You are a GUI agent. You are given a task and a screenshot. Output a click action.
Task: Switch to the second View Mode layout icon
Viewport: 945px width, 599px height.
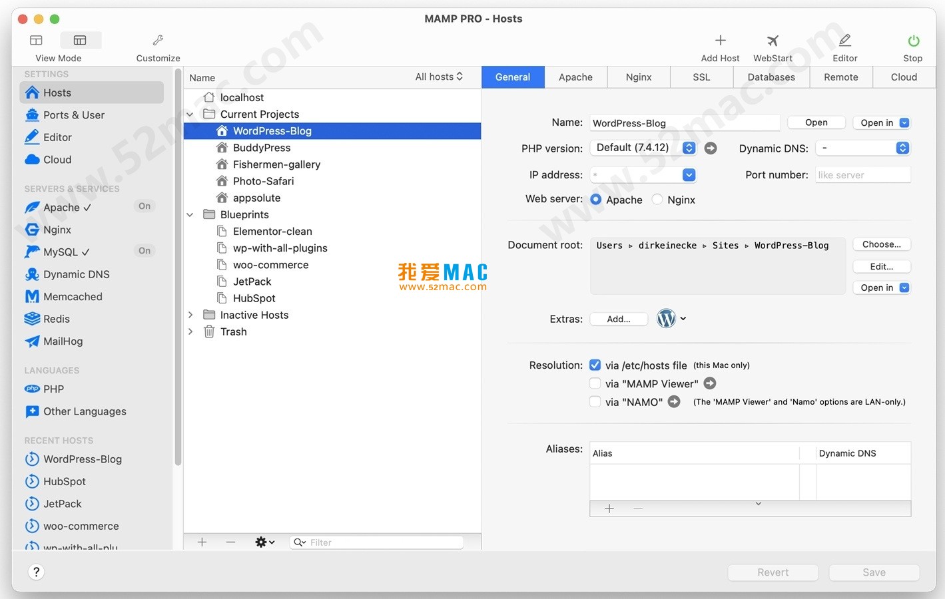point(80,41)
